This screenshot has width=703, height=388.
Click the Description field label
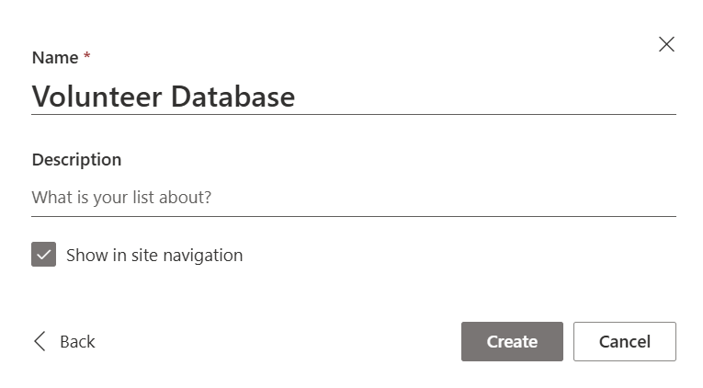point(76,159)
